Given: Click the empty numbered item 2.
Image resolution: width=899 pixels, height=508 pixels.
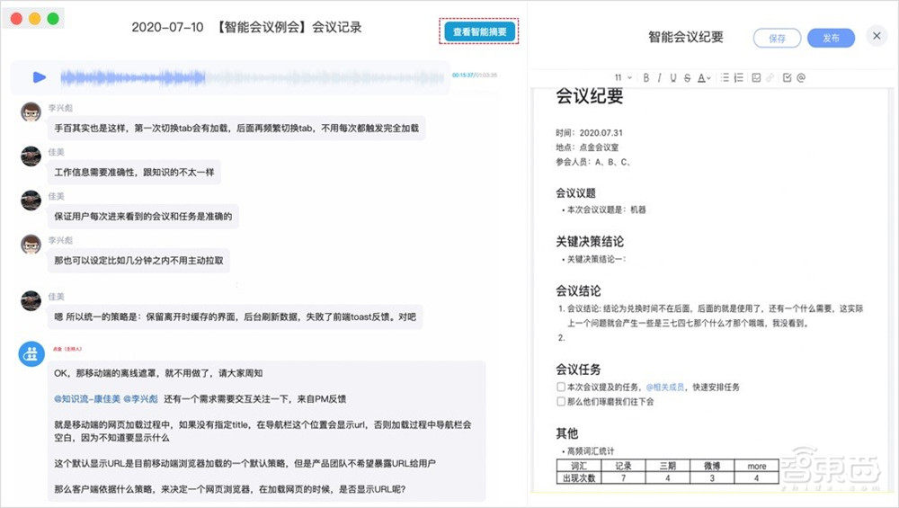Looking at the screenshot, I should tap(561, 338).
